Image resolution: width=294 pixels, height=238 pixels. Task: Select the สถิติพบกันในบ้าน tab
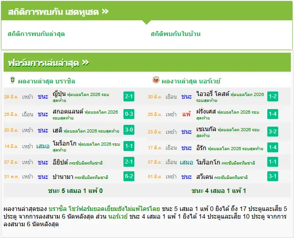pyautogui.click(x=175, y=34)
